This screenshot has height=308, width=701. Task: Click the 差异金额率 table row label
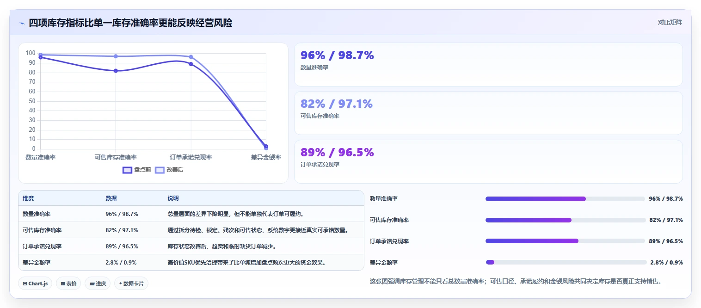[37, 262]
